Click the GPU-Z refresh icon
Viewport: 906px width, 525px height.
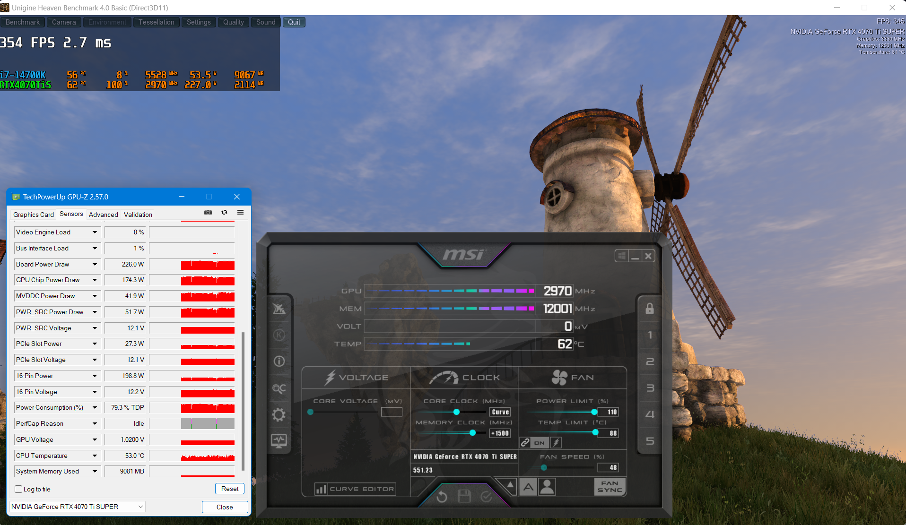coord(225,213)
